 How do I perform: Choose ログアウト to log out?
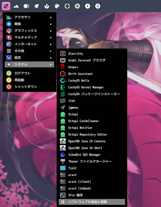coord(30,73)
